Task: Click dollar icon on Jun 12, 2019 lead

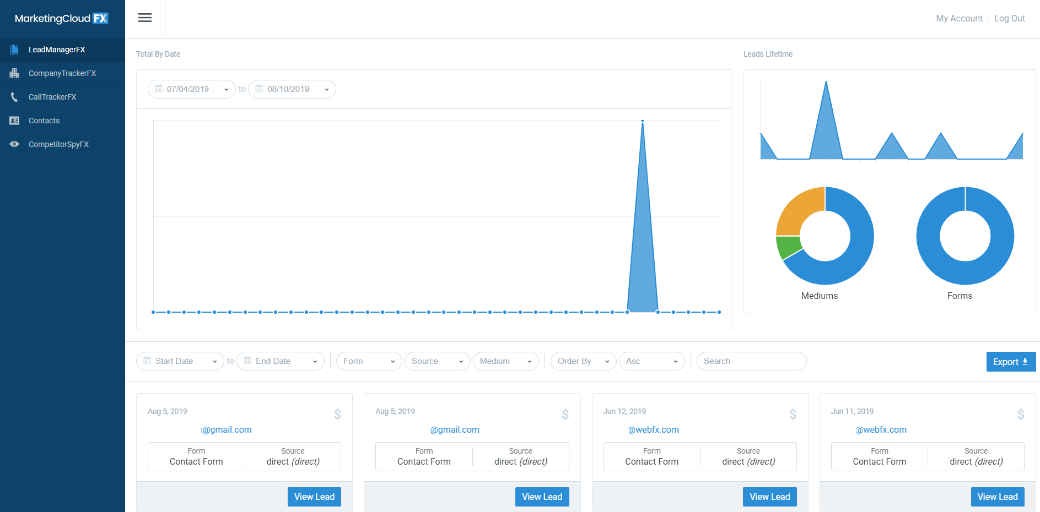Action: coord(793,414)
